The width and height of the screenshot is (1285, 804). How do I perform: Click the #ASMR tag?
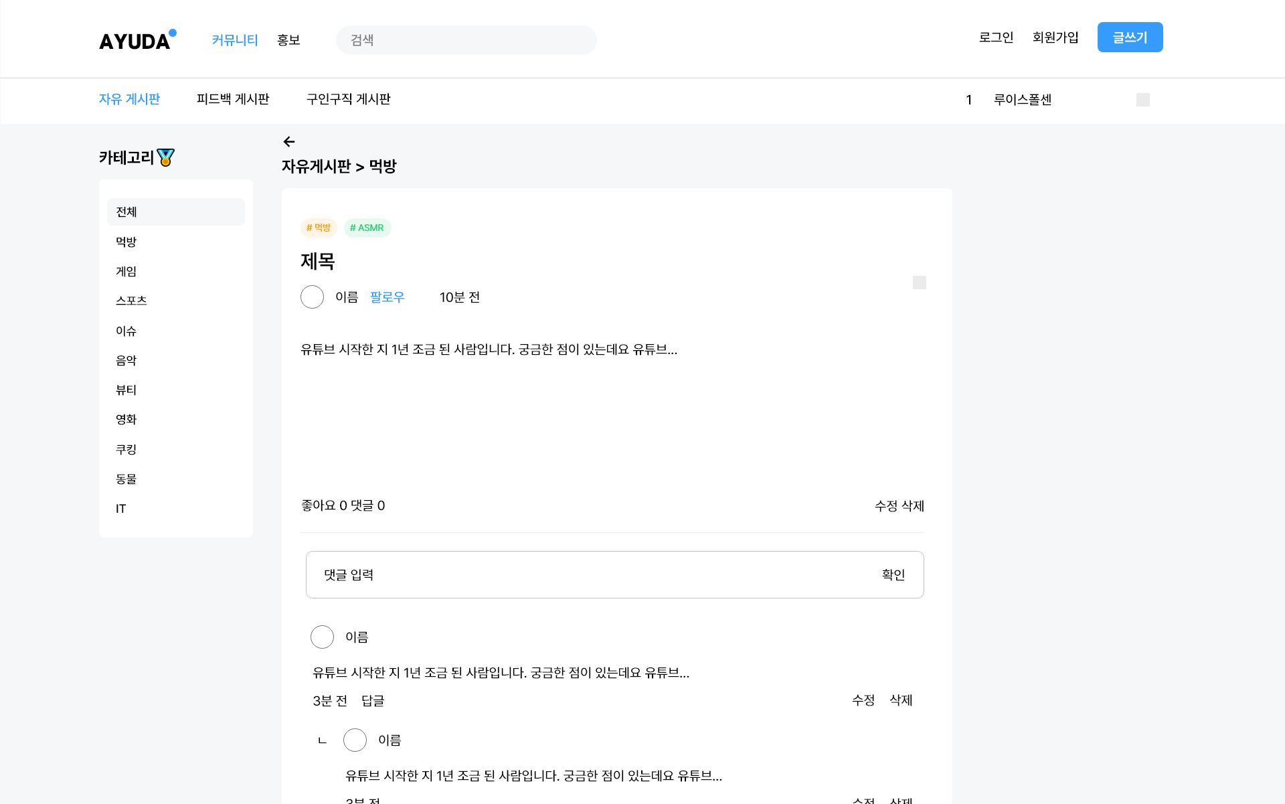tap(367, 228)
